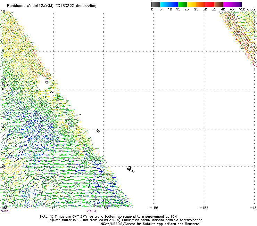Click the ">50 knots" legend label
This screenshot has height=226, width=257.
tap(247, 9)
